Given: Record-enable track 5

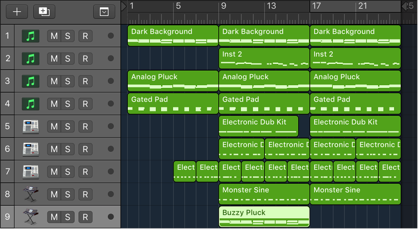Looking at the screenshot, I should pos(85,126).
